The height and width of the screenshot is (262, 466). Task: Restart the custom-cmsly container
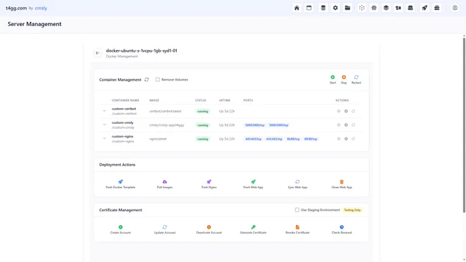354,125
